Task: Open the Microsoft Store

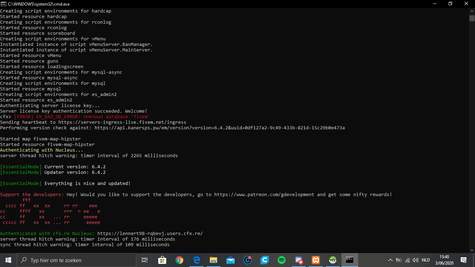Action: click(162, 260)
